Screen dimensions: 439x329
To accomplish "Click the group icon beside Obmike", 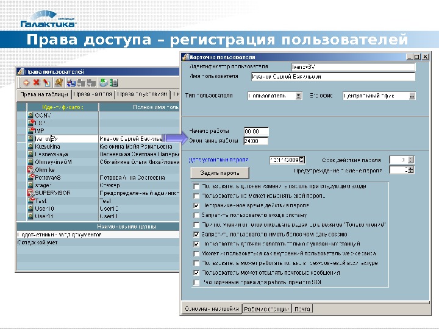I will point(30,169).
